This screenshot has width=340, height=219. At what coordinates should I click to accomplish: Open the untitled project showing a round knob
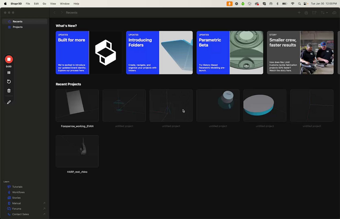218,105
